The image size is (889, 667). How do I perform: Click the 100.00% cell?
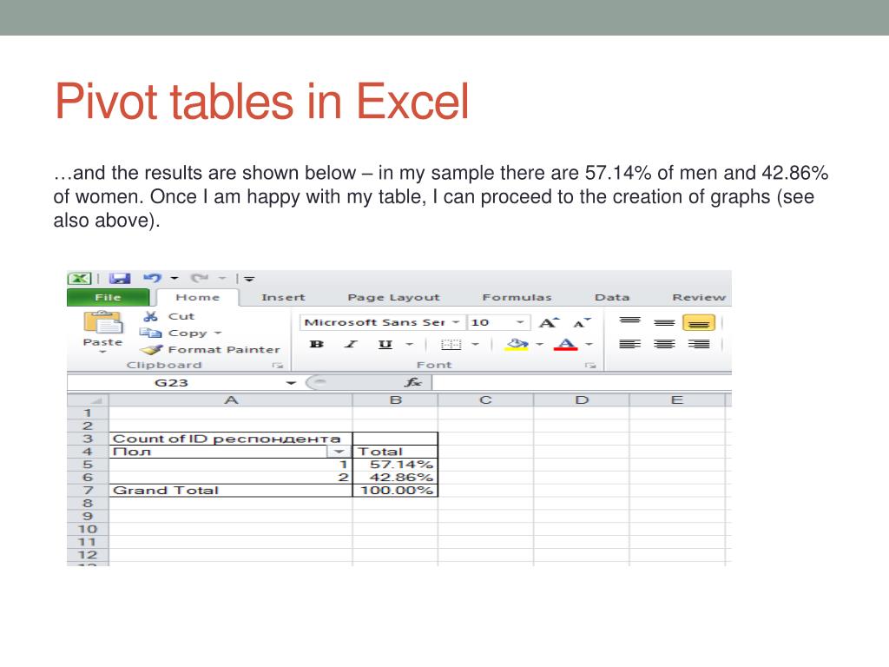point(396,491)
